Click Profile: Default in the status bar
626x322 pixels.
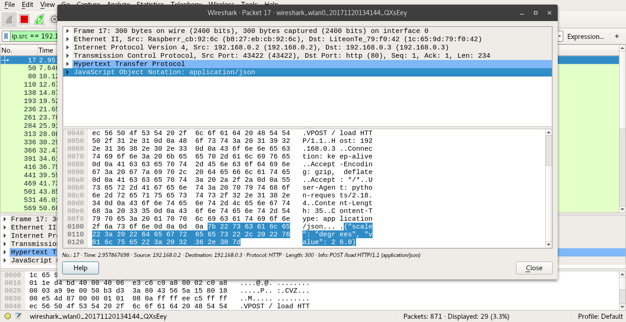(x=600, y=317)
